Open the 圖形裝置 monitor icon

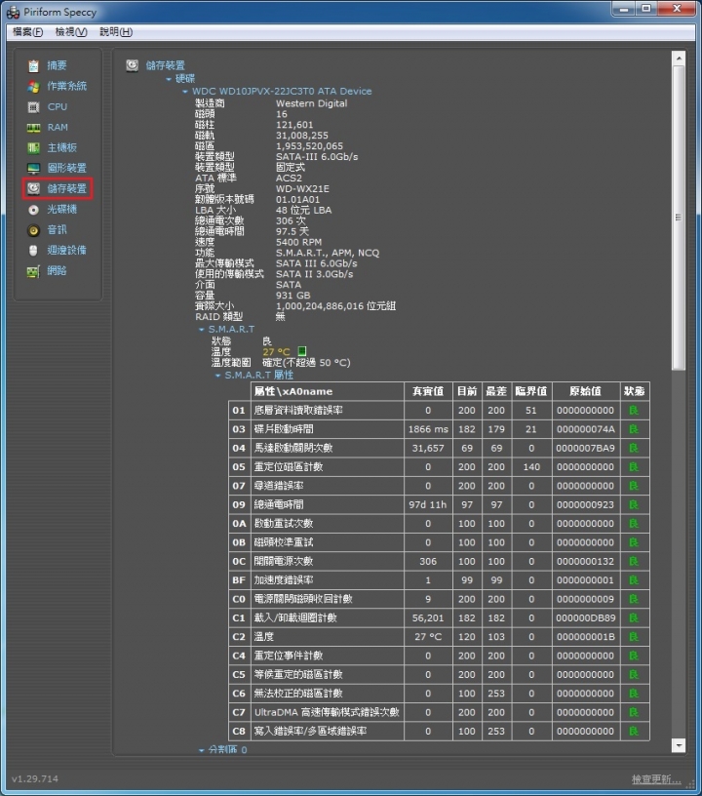click(33, 168)
